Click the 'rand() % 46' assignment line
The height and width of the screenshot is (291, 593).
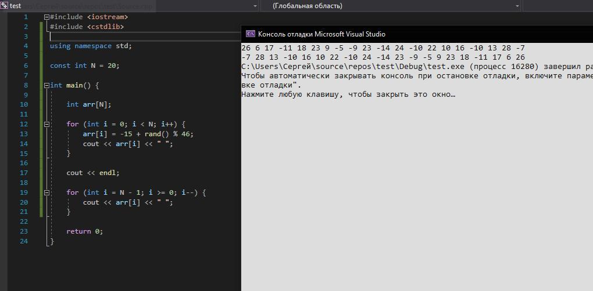coord(138,134)
